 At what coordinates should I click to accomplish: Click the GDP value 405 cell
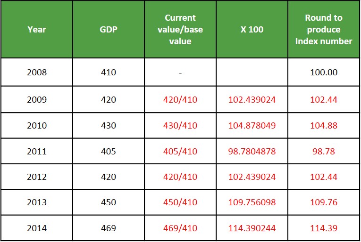(109, 151)
